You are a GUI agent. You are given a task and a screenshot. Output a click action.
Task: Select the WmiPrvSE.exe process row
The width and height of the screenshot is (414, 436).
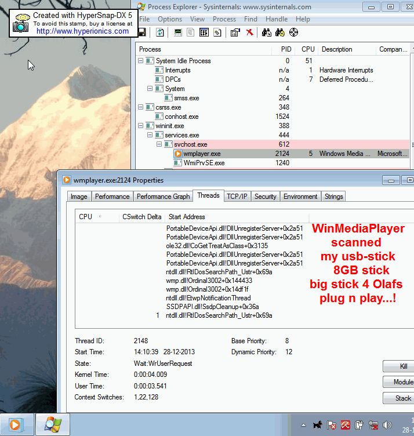point(273,163)
